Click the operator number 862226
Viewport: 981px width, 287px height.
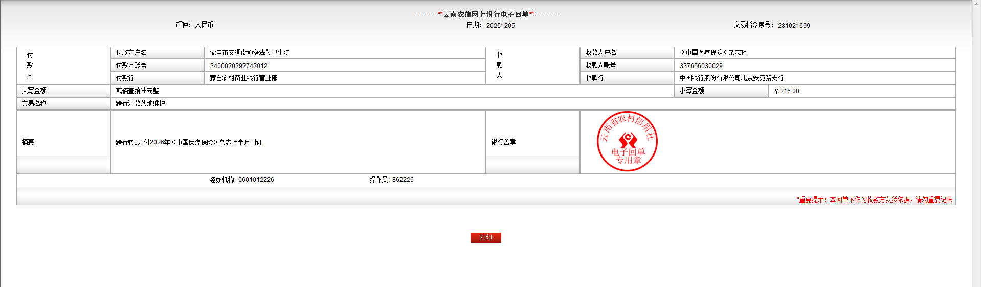pos(403,180)
